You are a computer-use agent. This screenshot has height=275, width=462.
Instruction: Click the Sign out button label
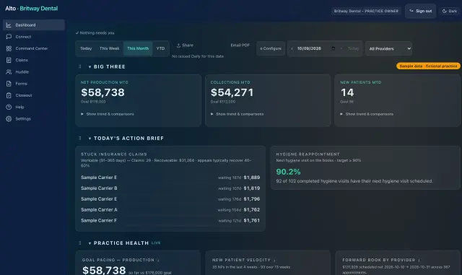click(424, 11)
